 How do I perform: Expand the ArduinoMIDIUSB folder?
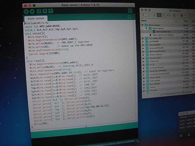pyautogui.click(x=143, y=48)
